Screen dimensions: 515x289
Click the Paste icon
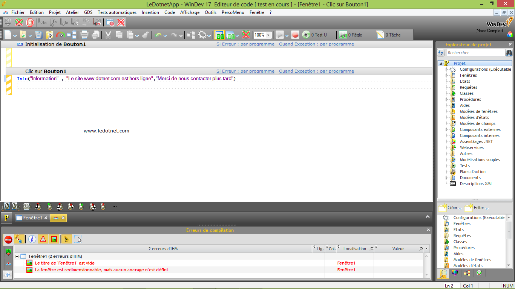(130, 35)
